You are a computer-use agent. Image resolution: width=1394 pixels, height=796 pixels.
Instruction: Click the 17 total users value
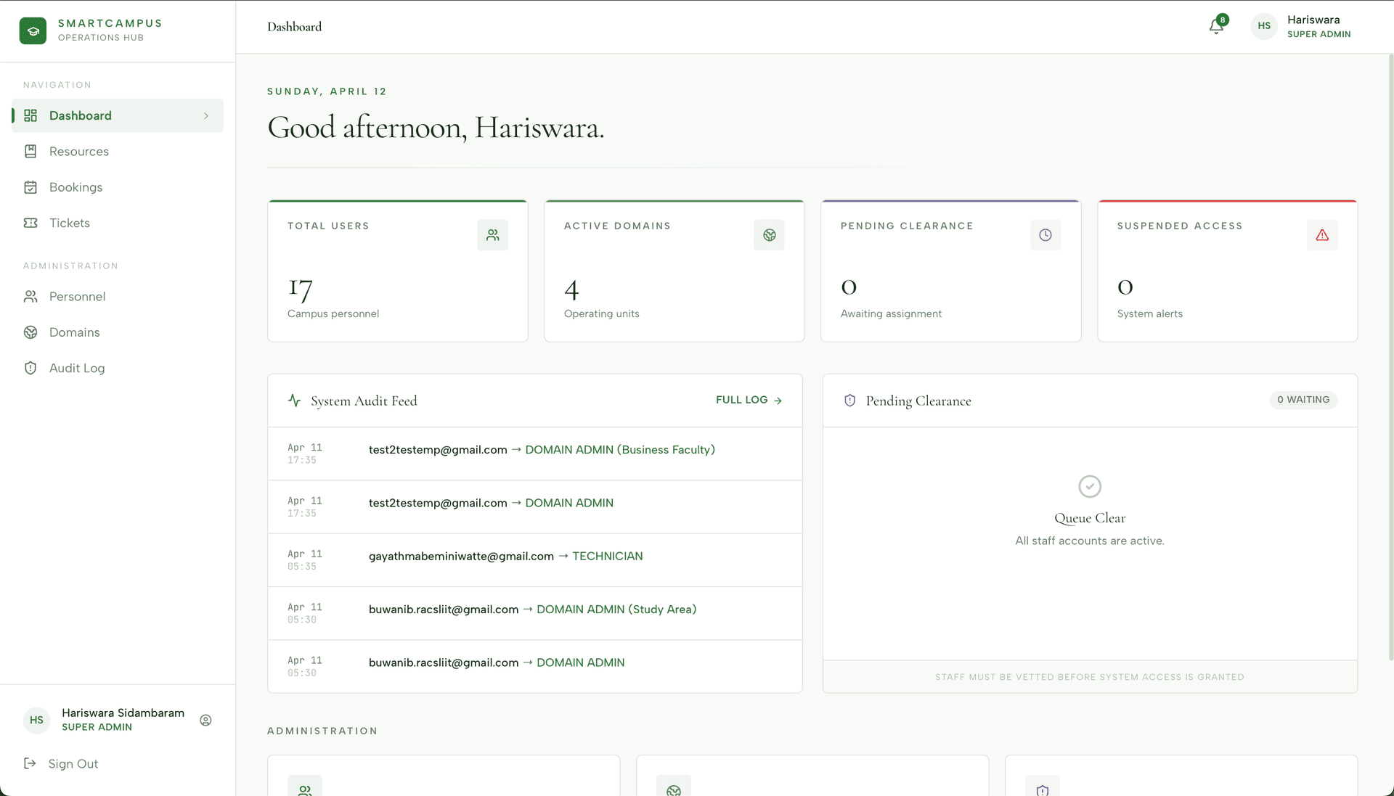tap(300, 289)
